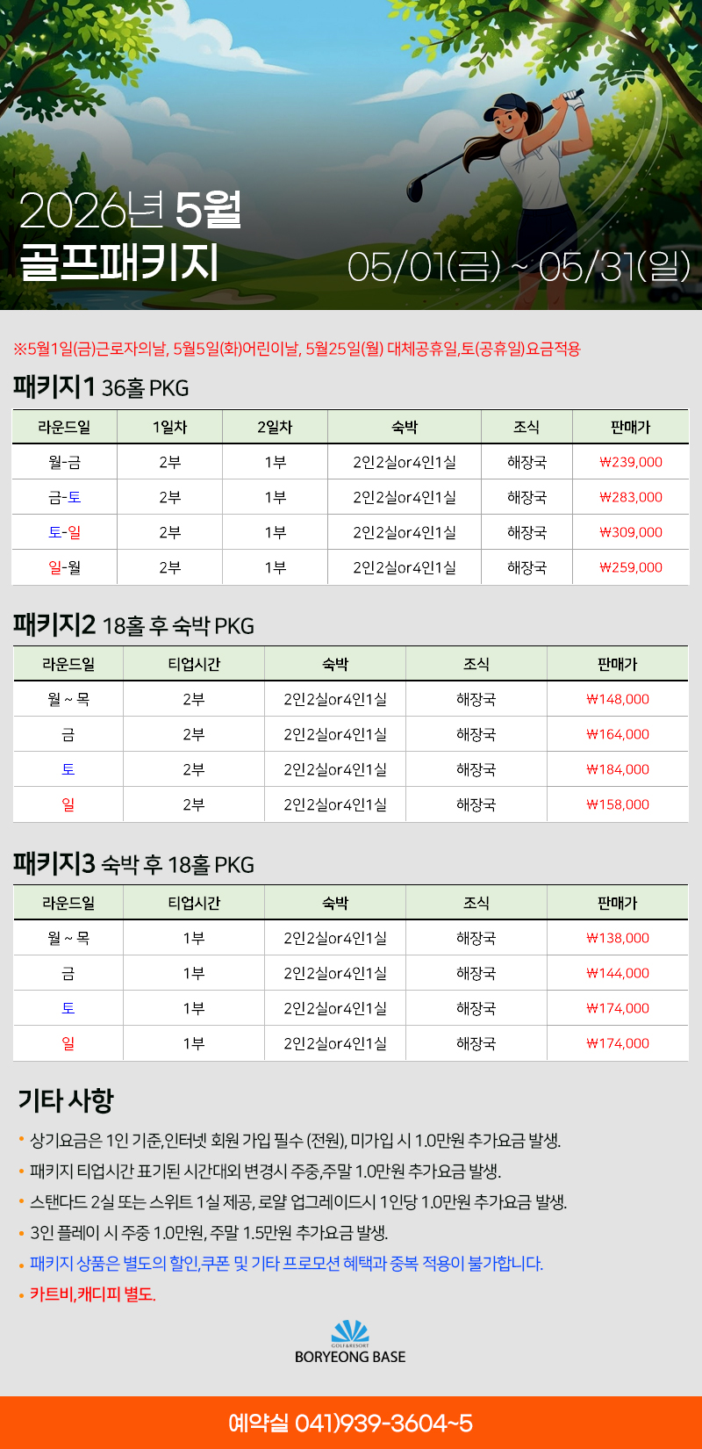Click the 기타 사항 section heading

(66, 1100)
